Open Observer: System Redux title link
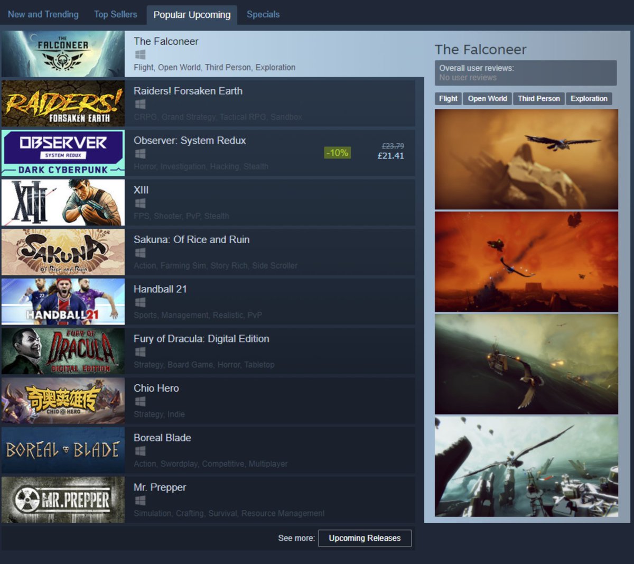Viewport: 634px width, 564px height. point(190,141)
